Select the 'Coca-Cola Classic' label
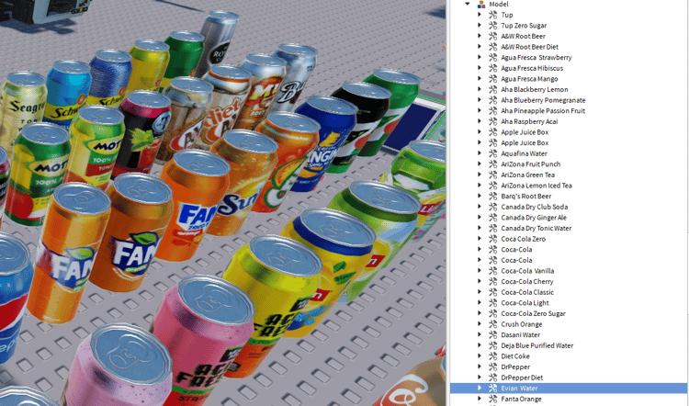This screenshot has width=689, height=406. (527, 292)
